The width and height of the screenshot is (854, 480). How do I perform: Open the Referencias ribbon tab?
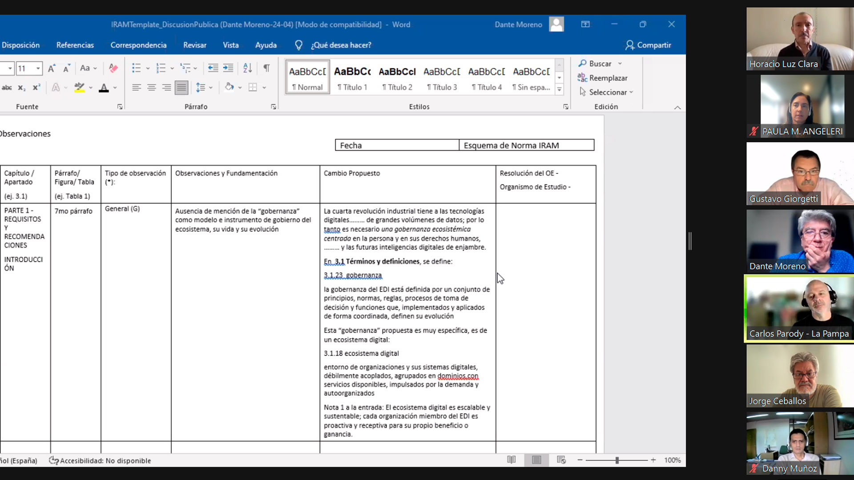tap(75, 45)
